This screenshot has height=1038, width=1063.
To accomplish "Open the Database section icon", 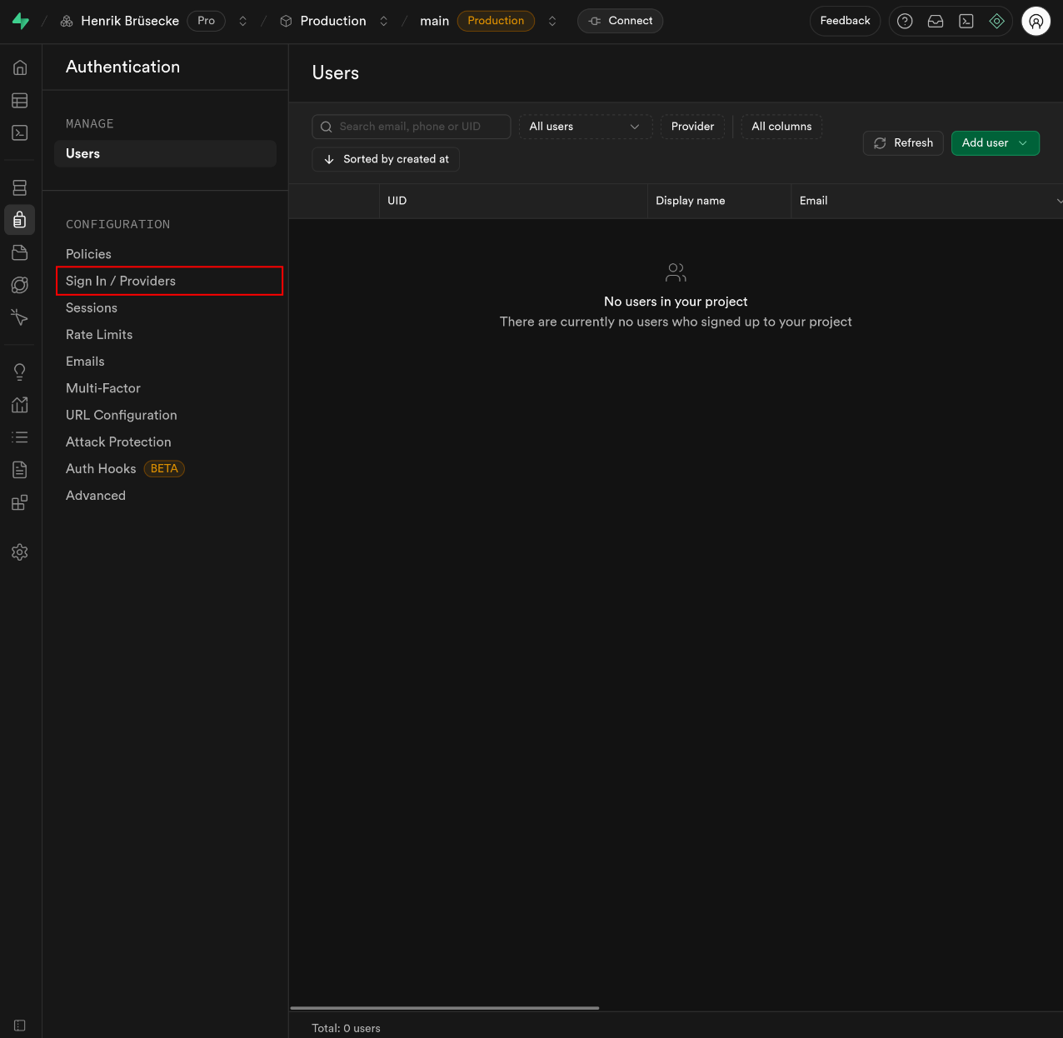I will tap(19, 187).
